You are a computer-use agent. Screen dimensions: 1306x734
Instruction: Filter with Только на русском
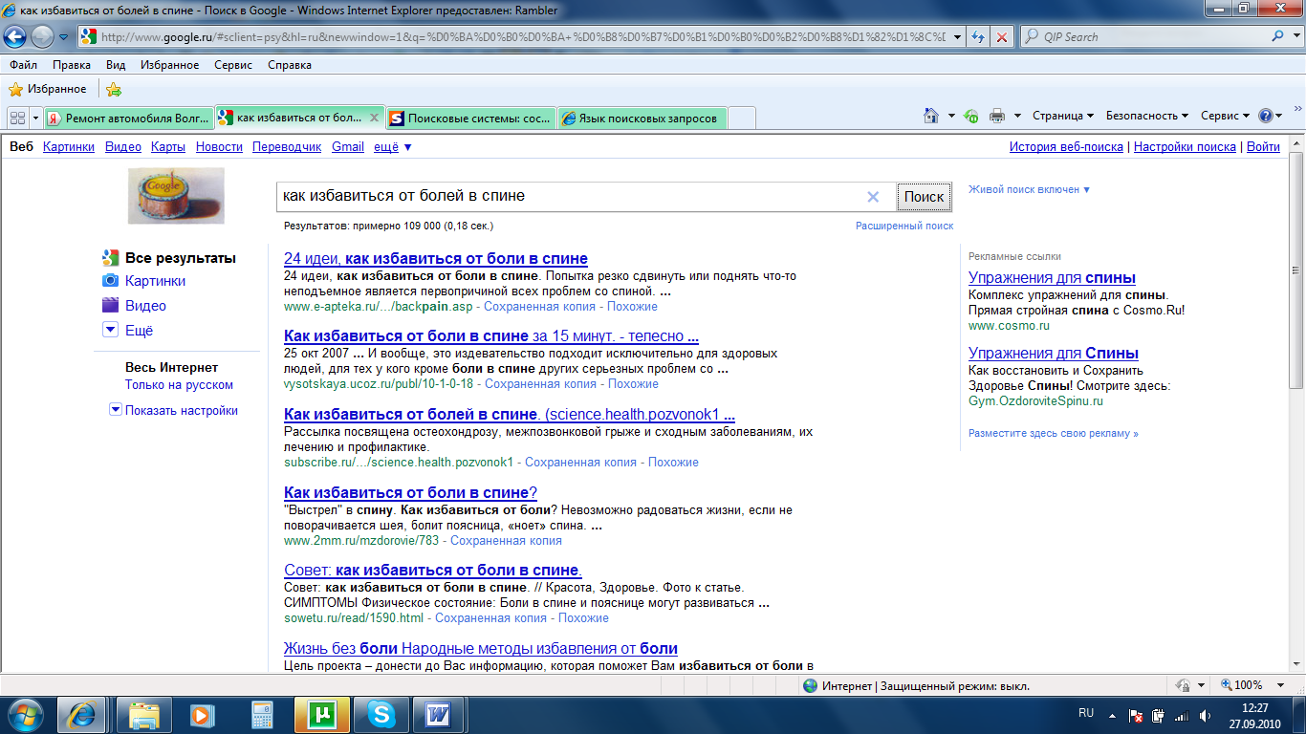click(x=179, y=385)
